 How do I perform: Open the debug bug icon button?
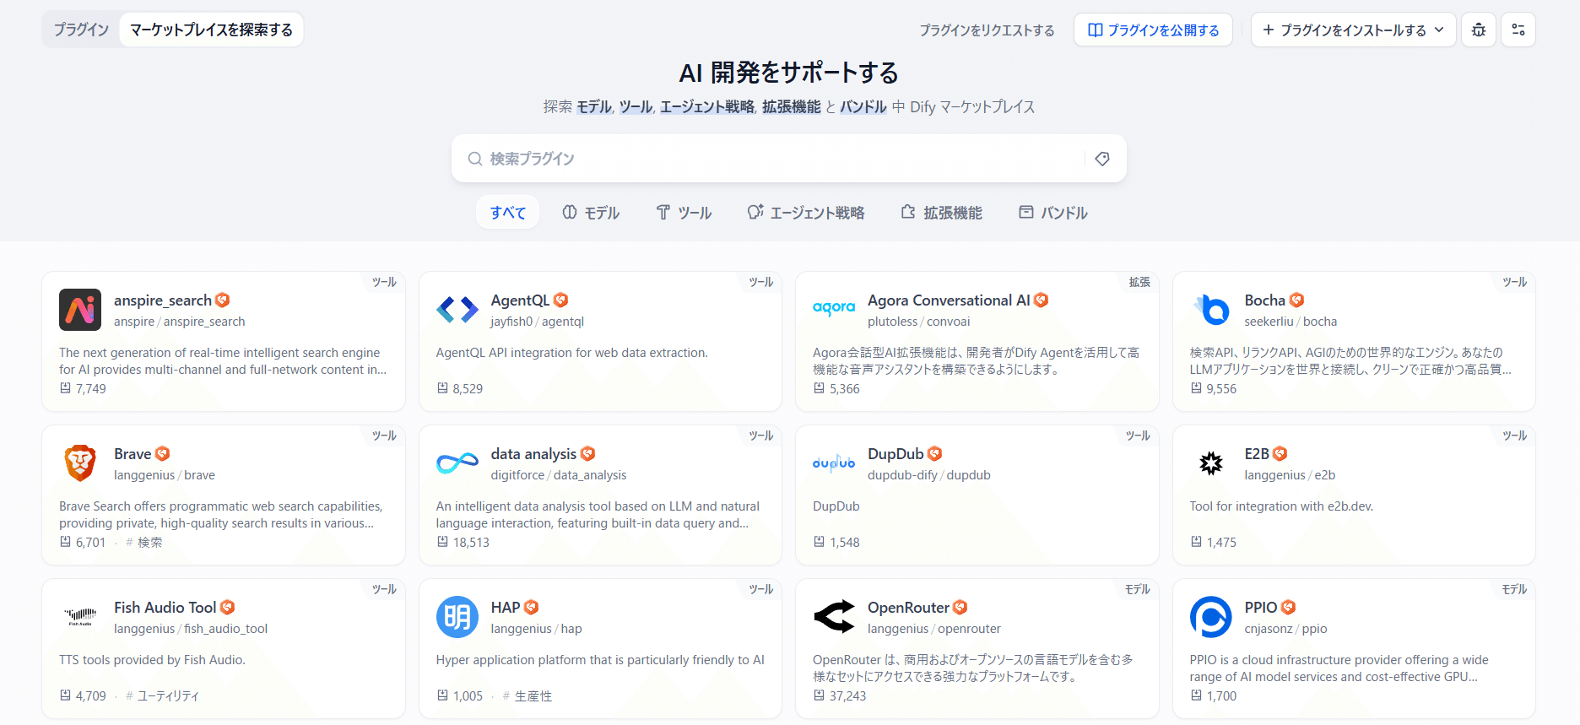[x=1479, y=30]
